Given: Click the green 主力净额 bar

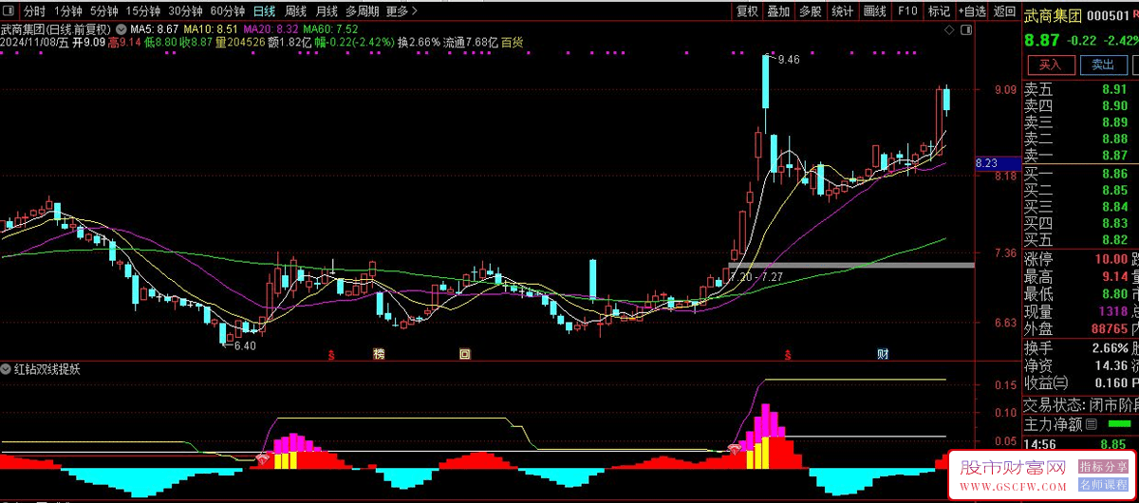Looking at the screenshot, I should 1120,423.
